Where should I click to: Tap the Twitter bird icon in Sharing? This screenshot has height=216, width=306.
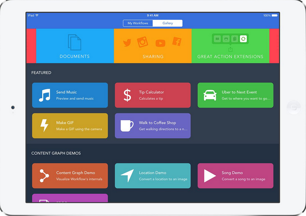[127, 43]
